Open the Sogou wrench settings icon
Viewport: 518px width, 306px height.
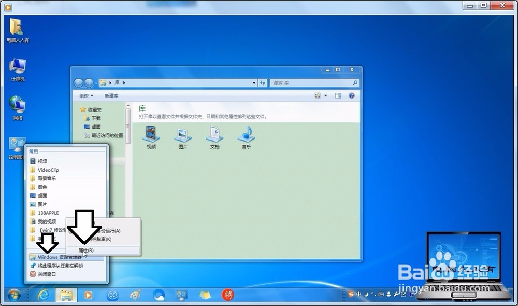(396, 294)
